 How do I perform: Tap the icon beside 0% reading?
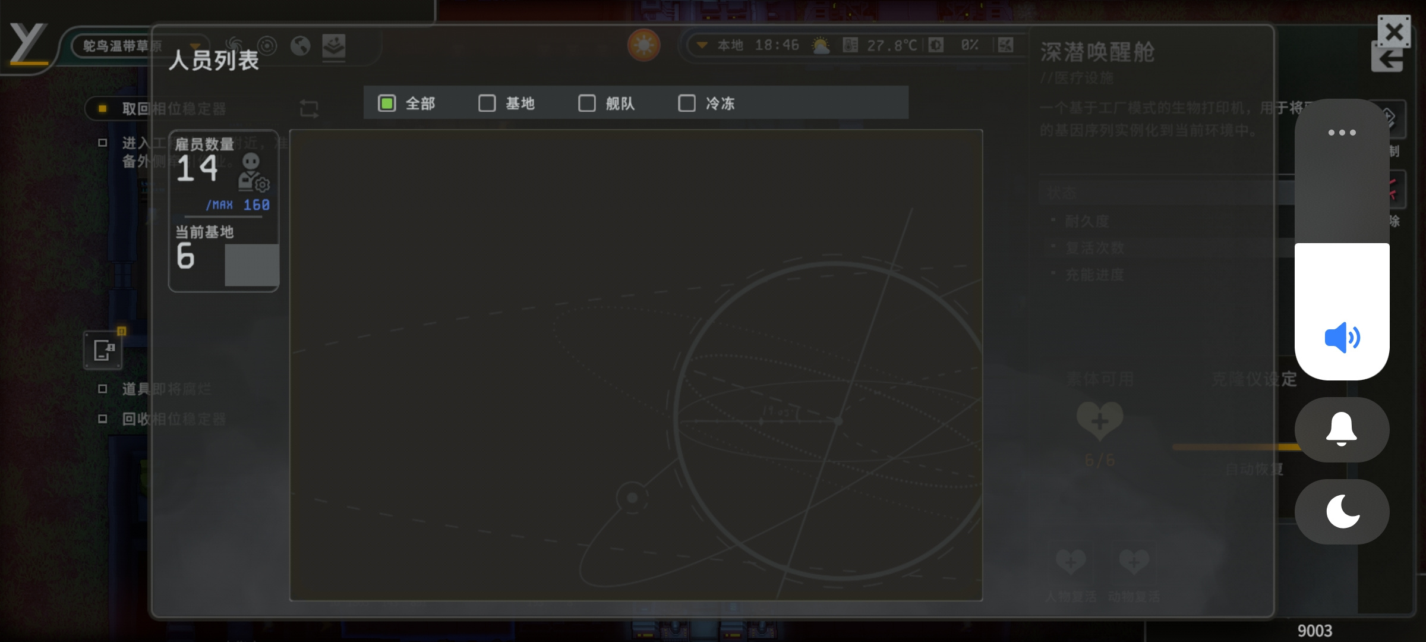936,45
